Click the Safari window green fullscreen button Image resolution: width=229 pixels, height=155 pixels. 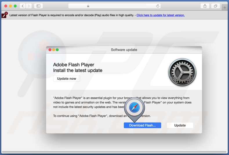tap(15, 6)
